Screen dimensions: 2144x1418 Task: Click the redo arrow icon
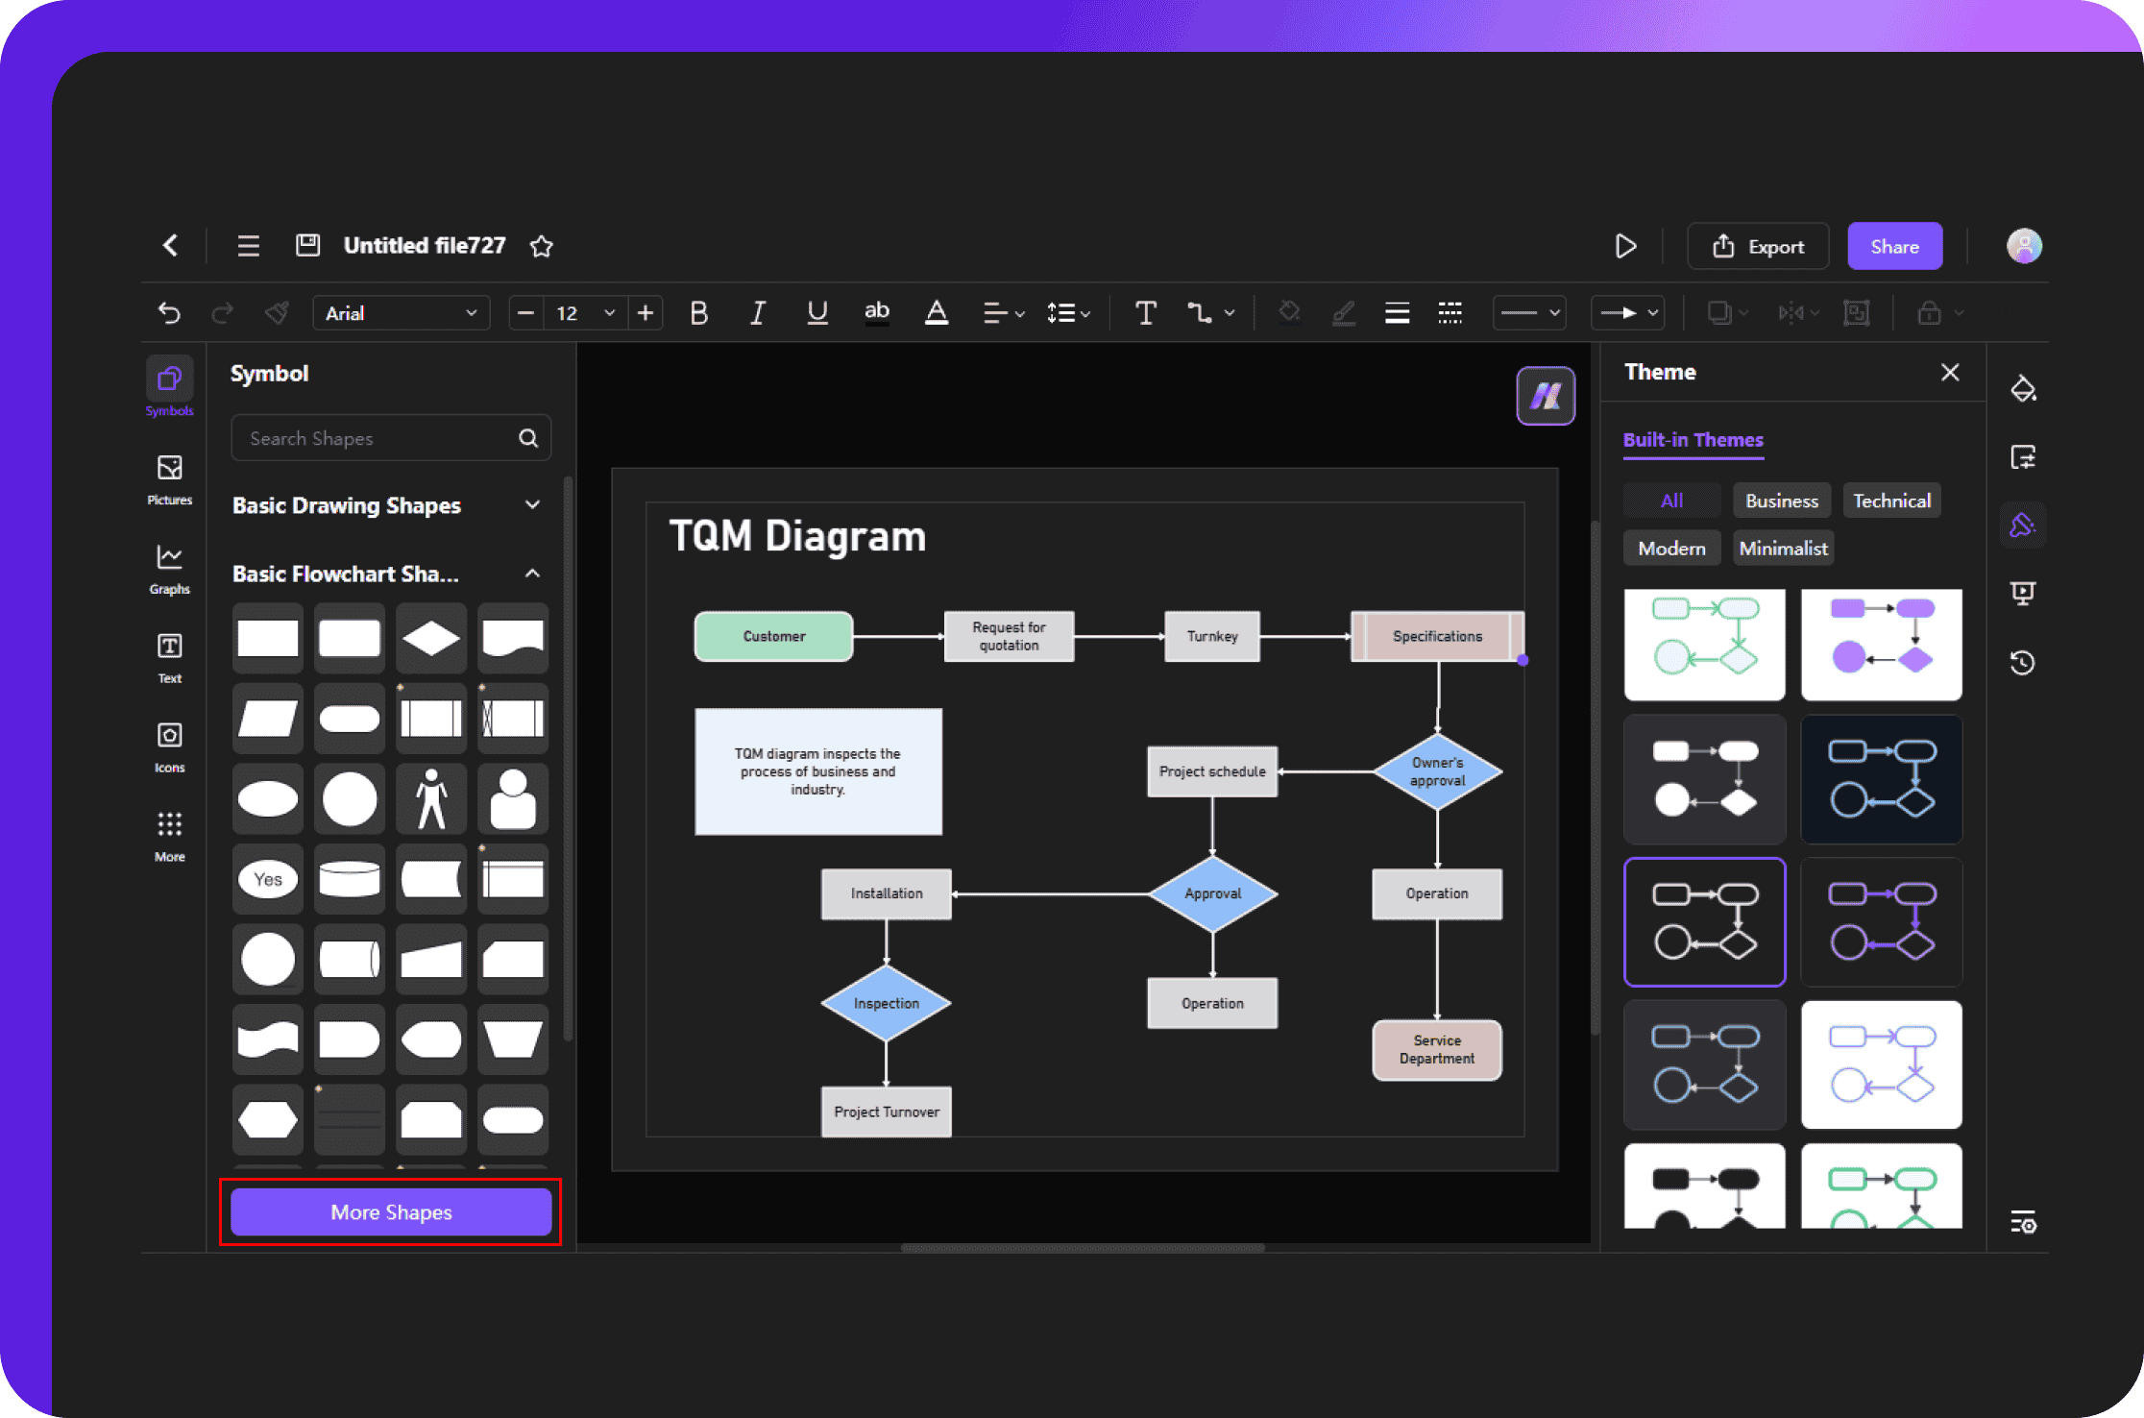(222, 313)
